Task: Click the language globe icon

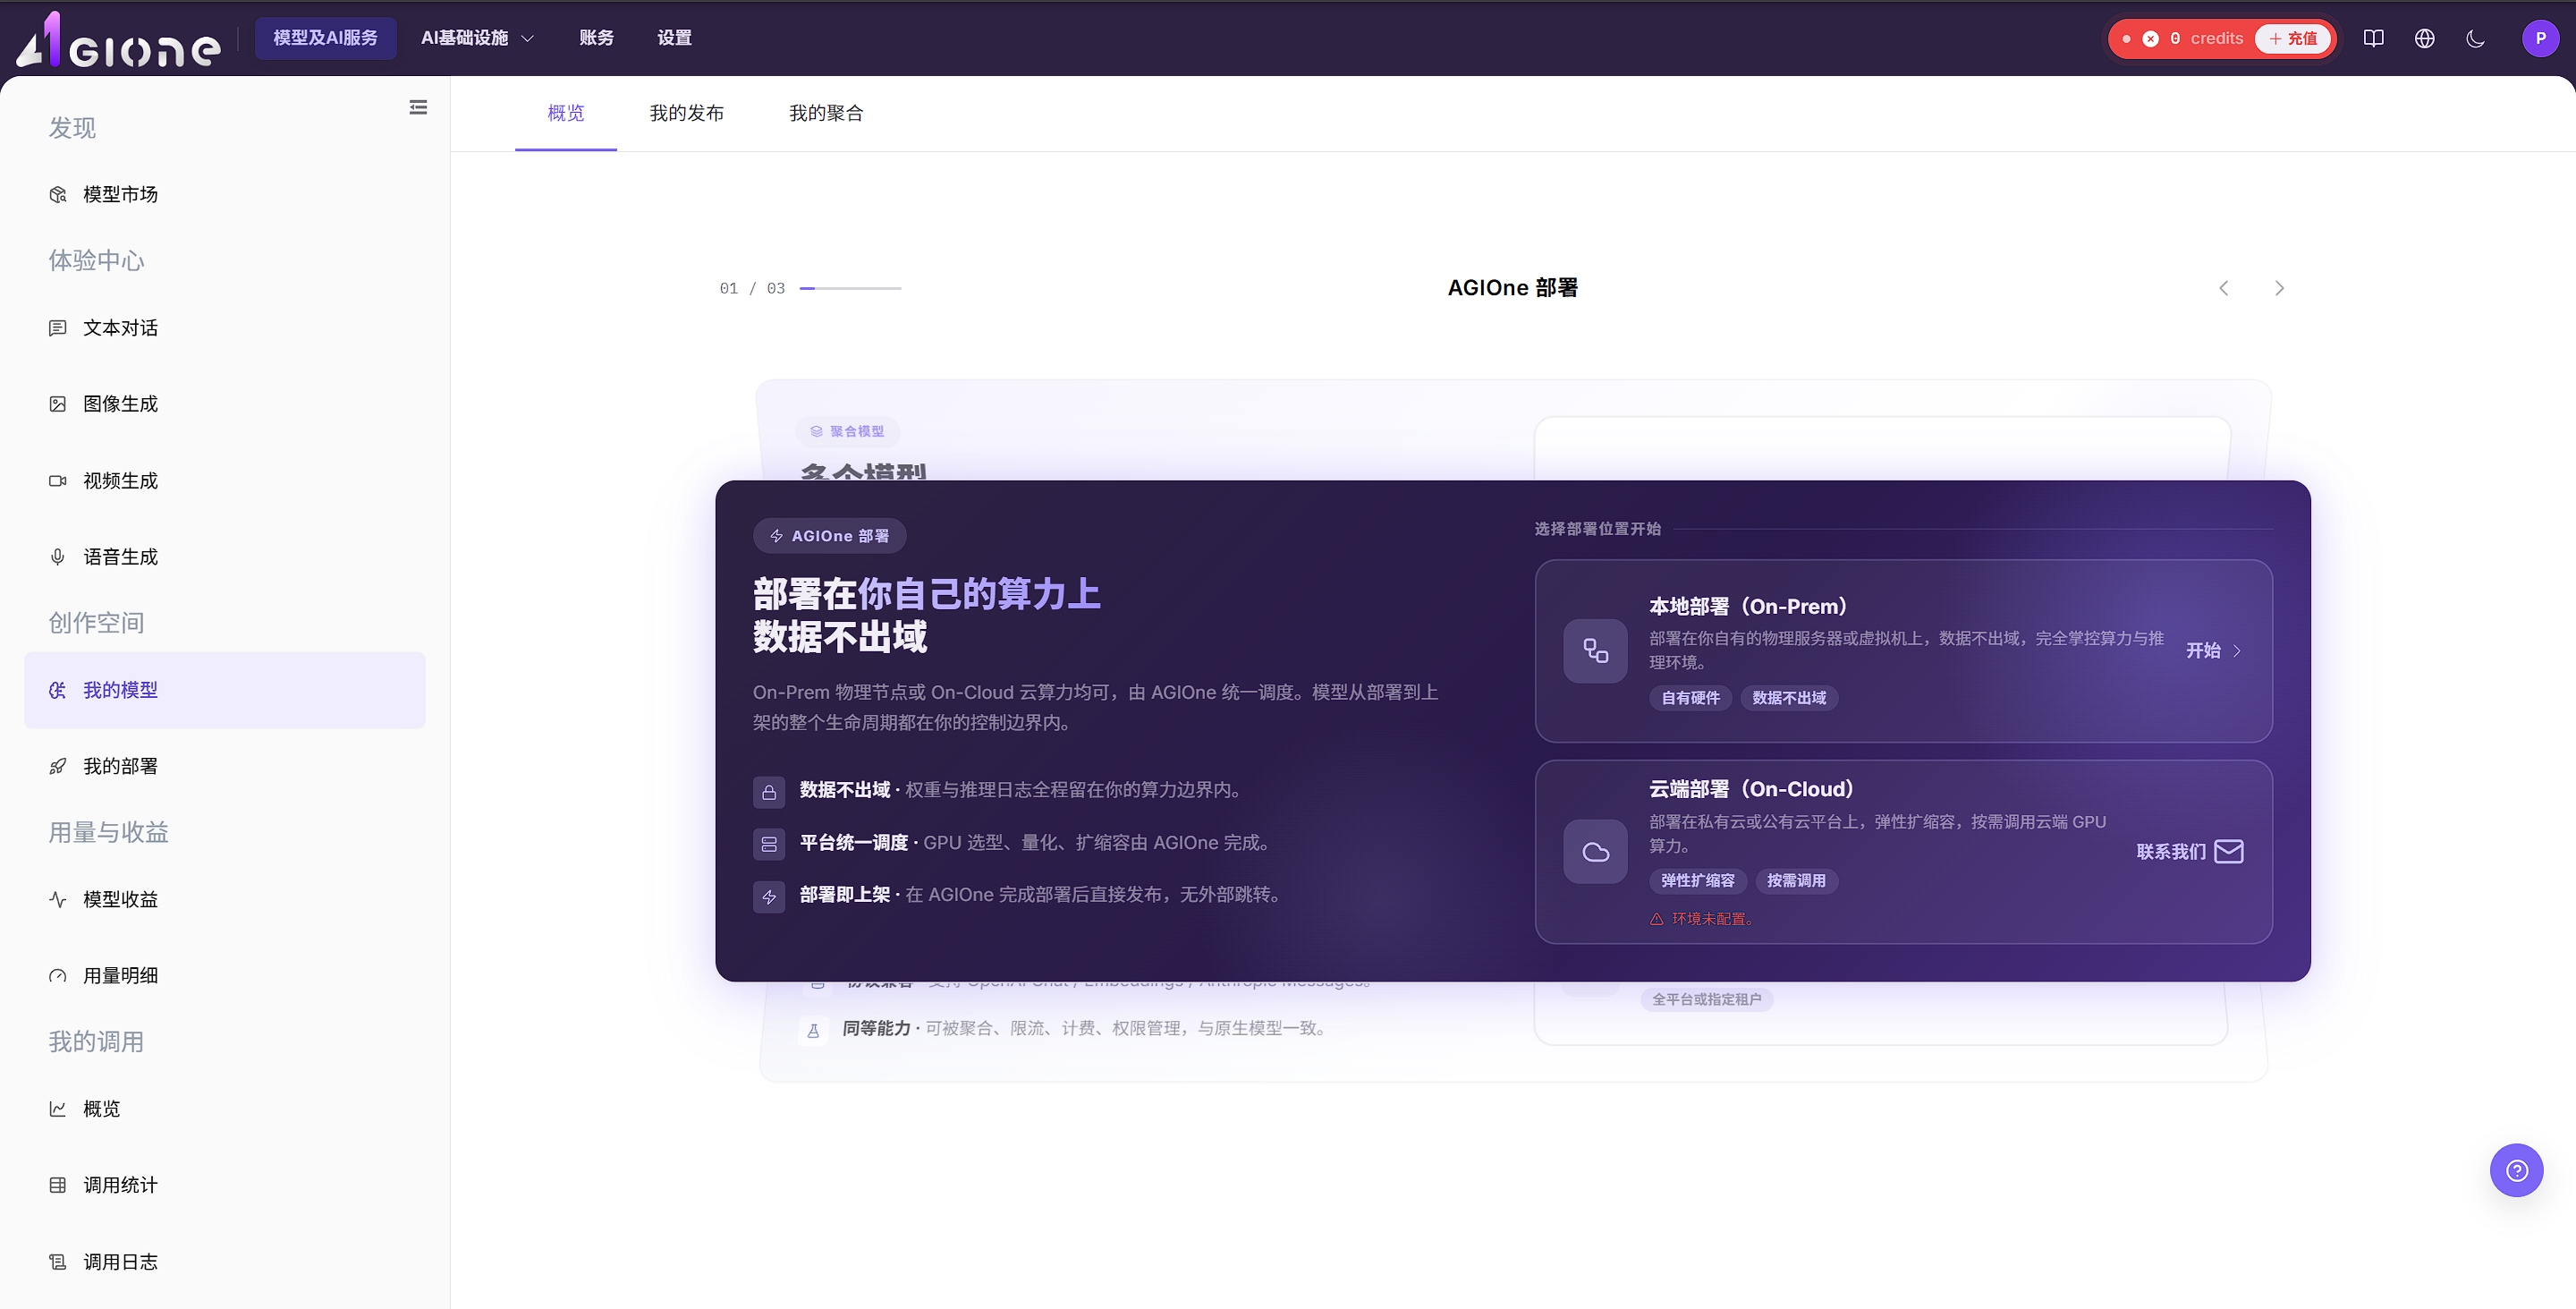Action: pos(2424,38)
